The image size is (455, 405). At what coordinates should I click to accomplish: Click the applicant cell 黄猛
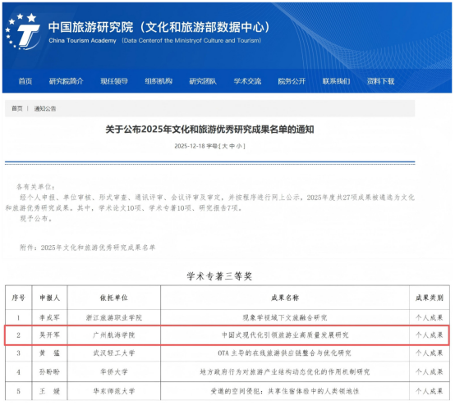tap(49, 353)
